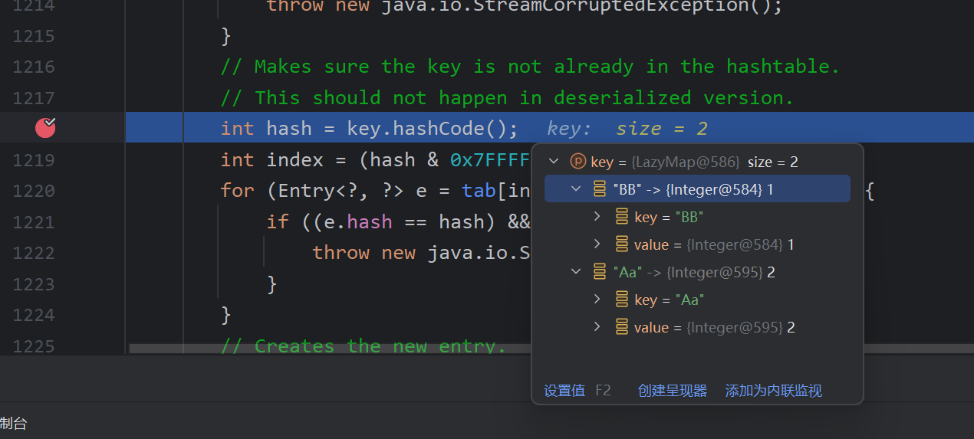The height and width of the screenshot is (439, 974).
Task: Toggle the breakpoint on line 1218
Action: pyautogui.click(x=46, y=128)
